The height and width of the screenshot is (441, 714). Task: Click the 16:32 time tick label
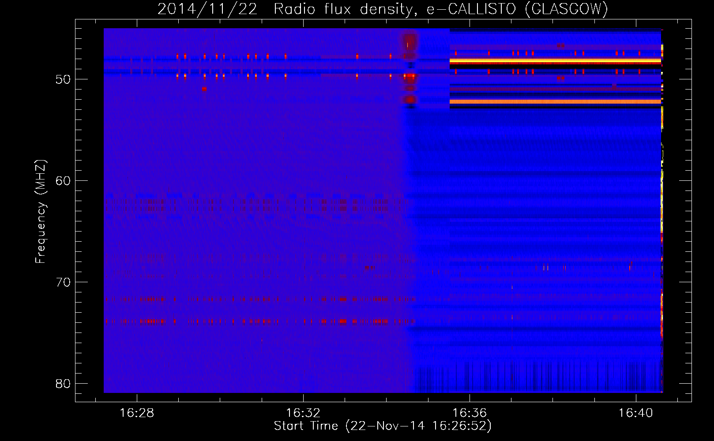tap(303, 413)
